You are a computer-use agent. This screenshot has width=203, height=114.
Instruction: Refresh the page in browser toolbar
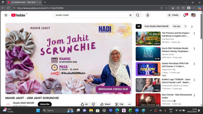[x=8, y=8]
